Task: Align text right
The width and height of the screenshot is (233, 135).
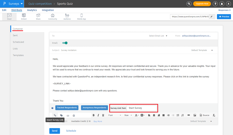Action: pyautogui.click(x=159, y=115)
